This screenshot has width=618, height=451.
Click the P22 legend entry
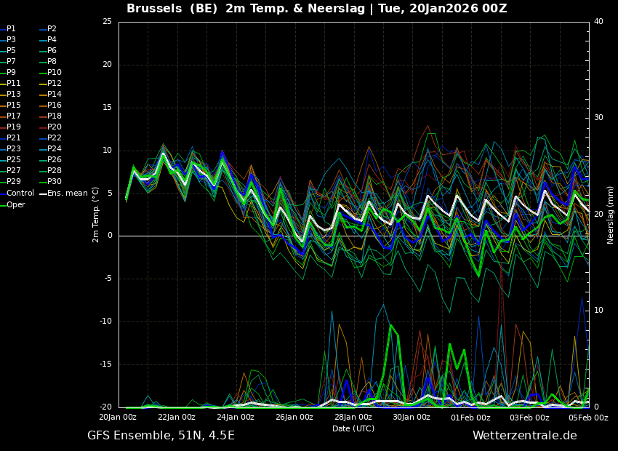(51, 137)
